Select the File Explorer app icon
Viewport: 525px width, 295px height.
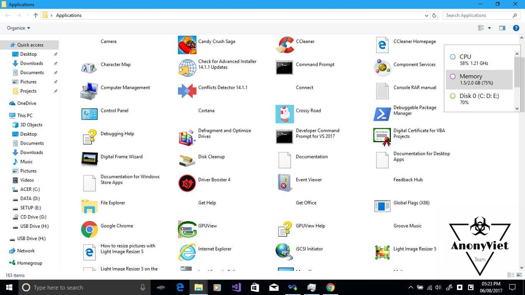[89, 206]
